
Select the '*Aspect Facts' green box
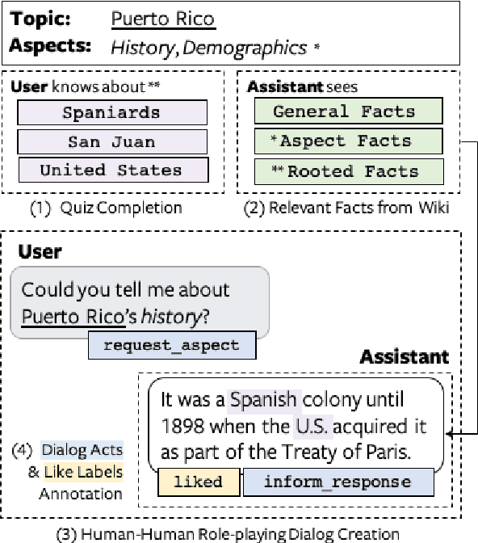[x=349, y=141]
